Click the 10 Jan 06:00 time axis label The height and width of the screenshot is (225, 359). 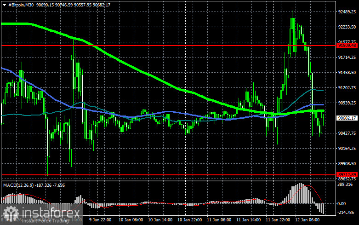point(131,220)
